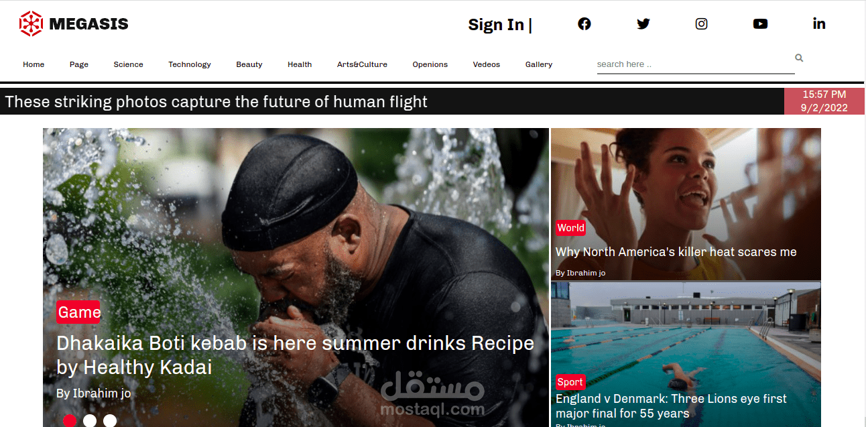Open the Science menu item
The height and width of the screenshot is (427, 866).
point(128,64)
